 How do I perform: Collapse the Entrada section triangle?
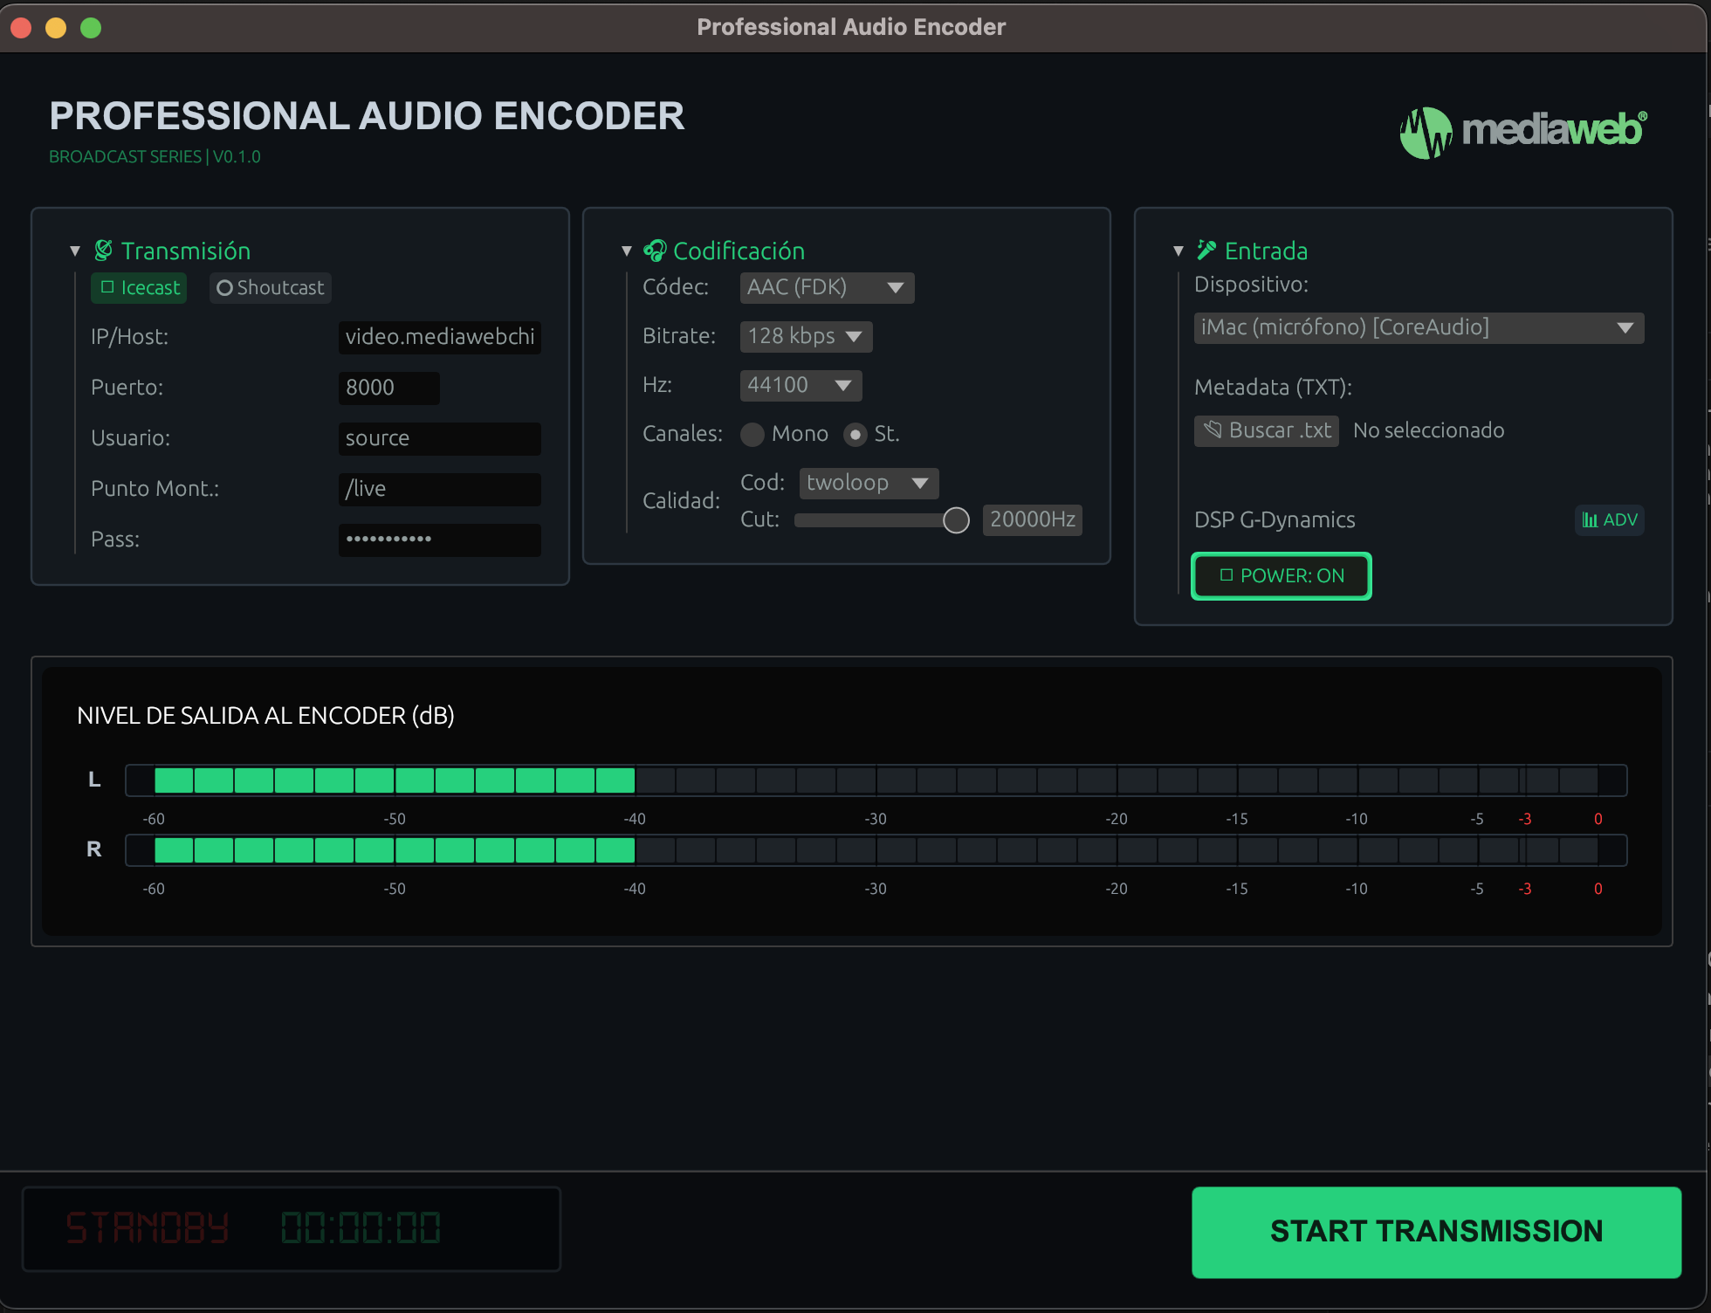click(1178, 251)
